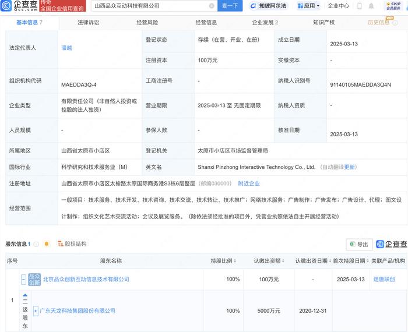Click the 100万元 registered capital value
This screenshot has width=408, height=332.
pos(207,61)
